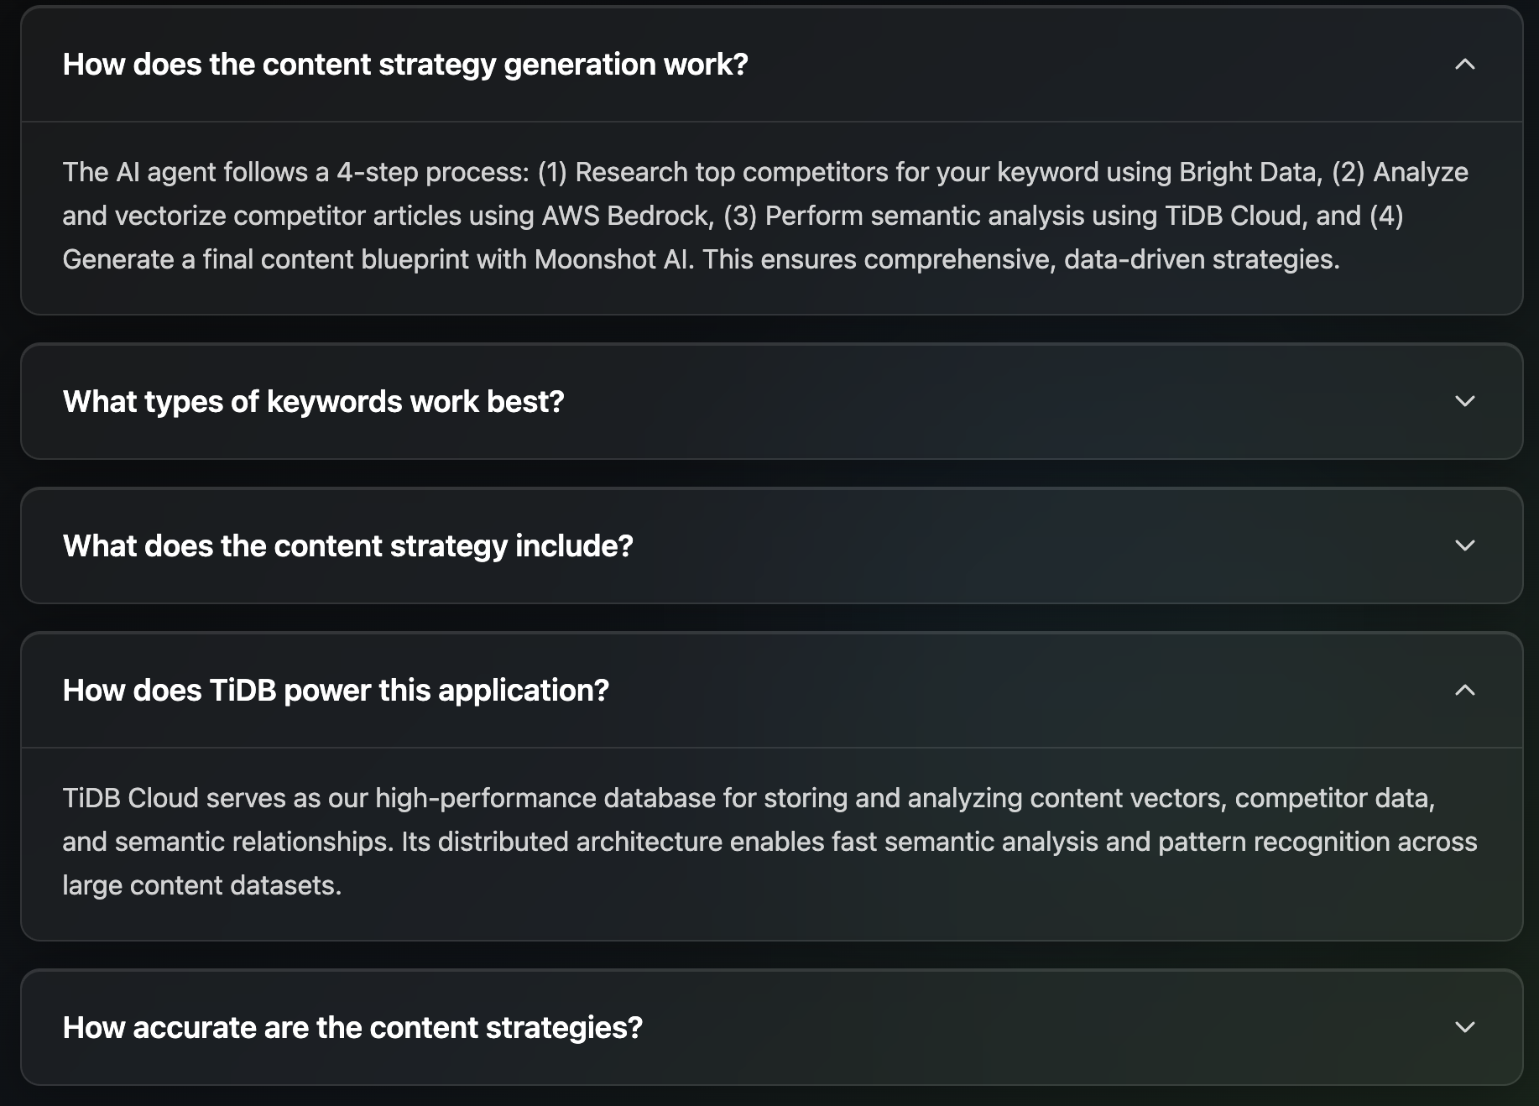Click chevron beside keywords work best question
Screen dimensions: 1539x1106
tap(1464, 401)
